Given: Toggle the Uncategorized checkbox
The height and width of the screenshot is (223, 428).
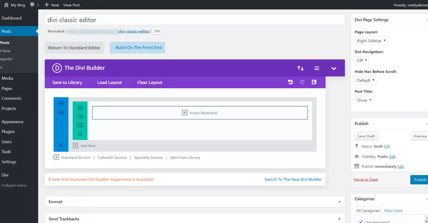Looking at the screenshot, I should coord(360,222).
